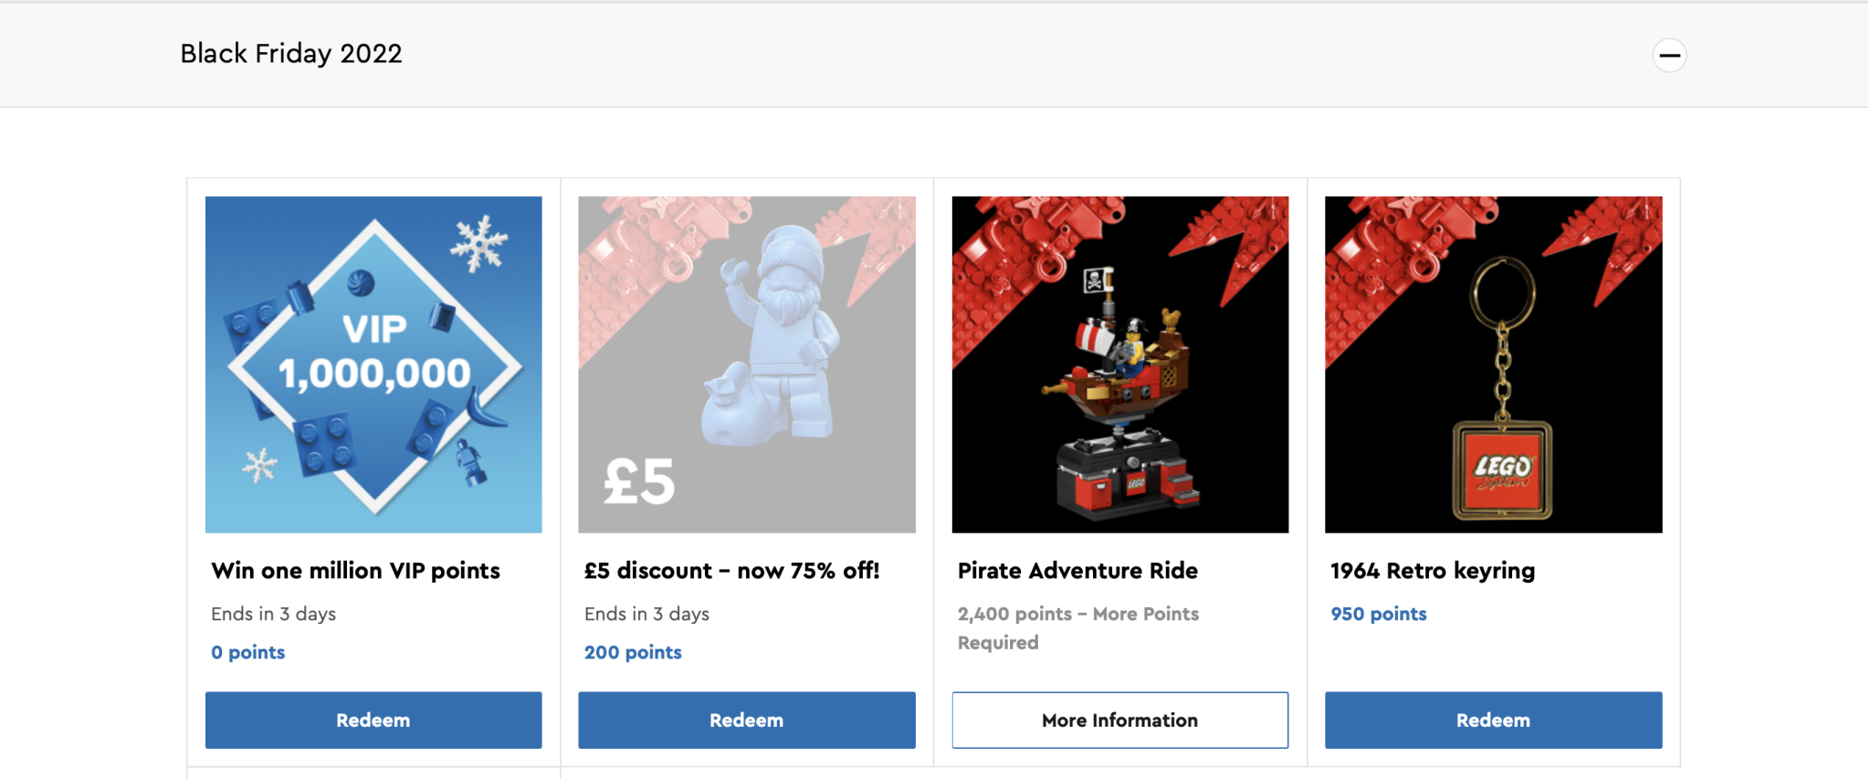Screen dimensions: 1870x779
Task: Click the Black Friday 2022 heading
Action: (290, 53)
